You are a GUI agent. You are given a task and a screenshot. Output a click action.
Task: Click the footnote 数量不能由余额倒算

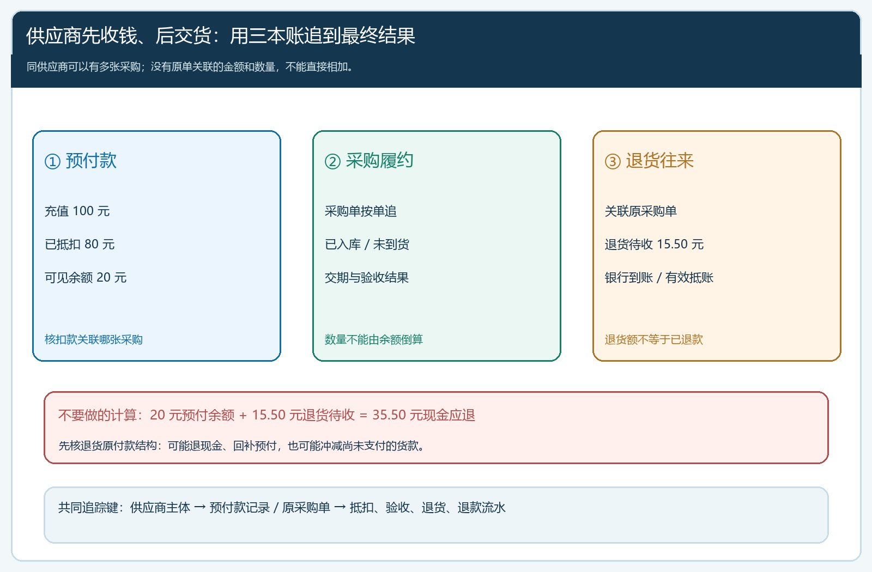[x=374, y=340]
